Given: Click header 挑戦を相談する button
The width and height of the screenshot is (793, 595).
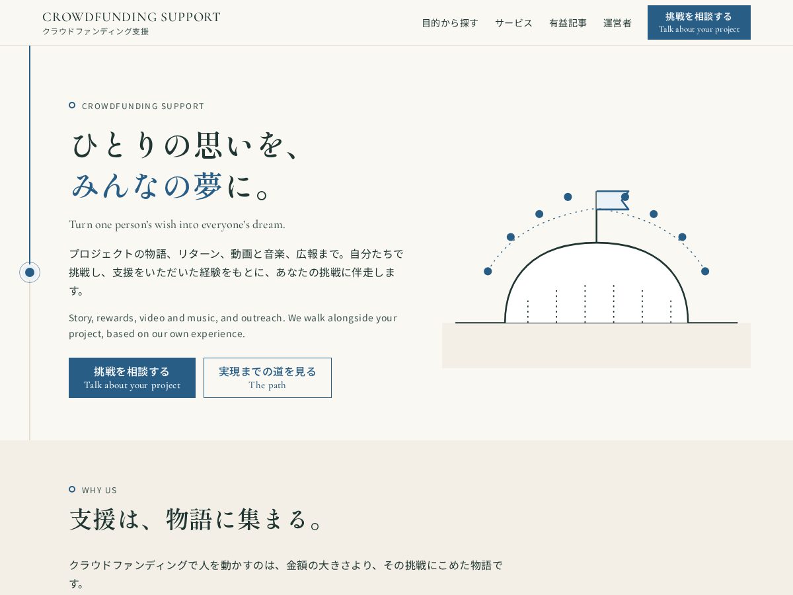Looking at the screenshot, I should 699,22.
